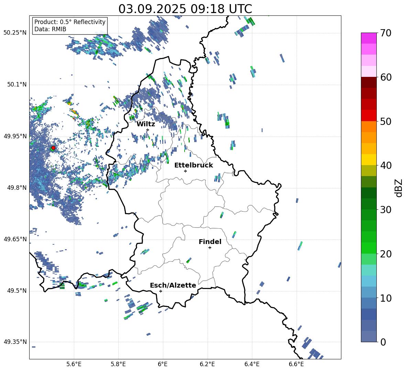Click the 49.65°N latitude label
Screen dimensions: 407x371
coord(15,239)
